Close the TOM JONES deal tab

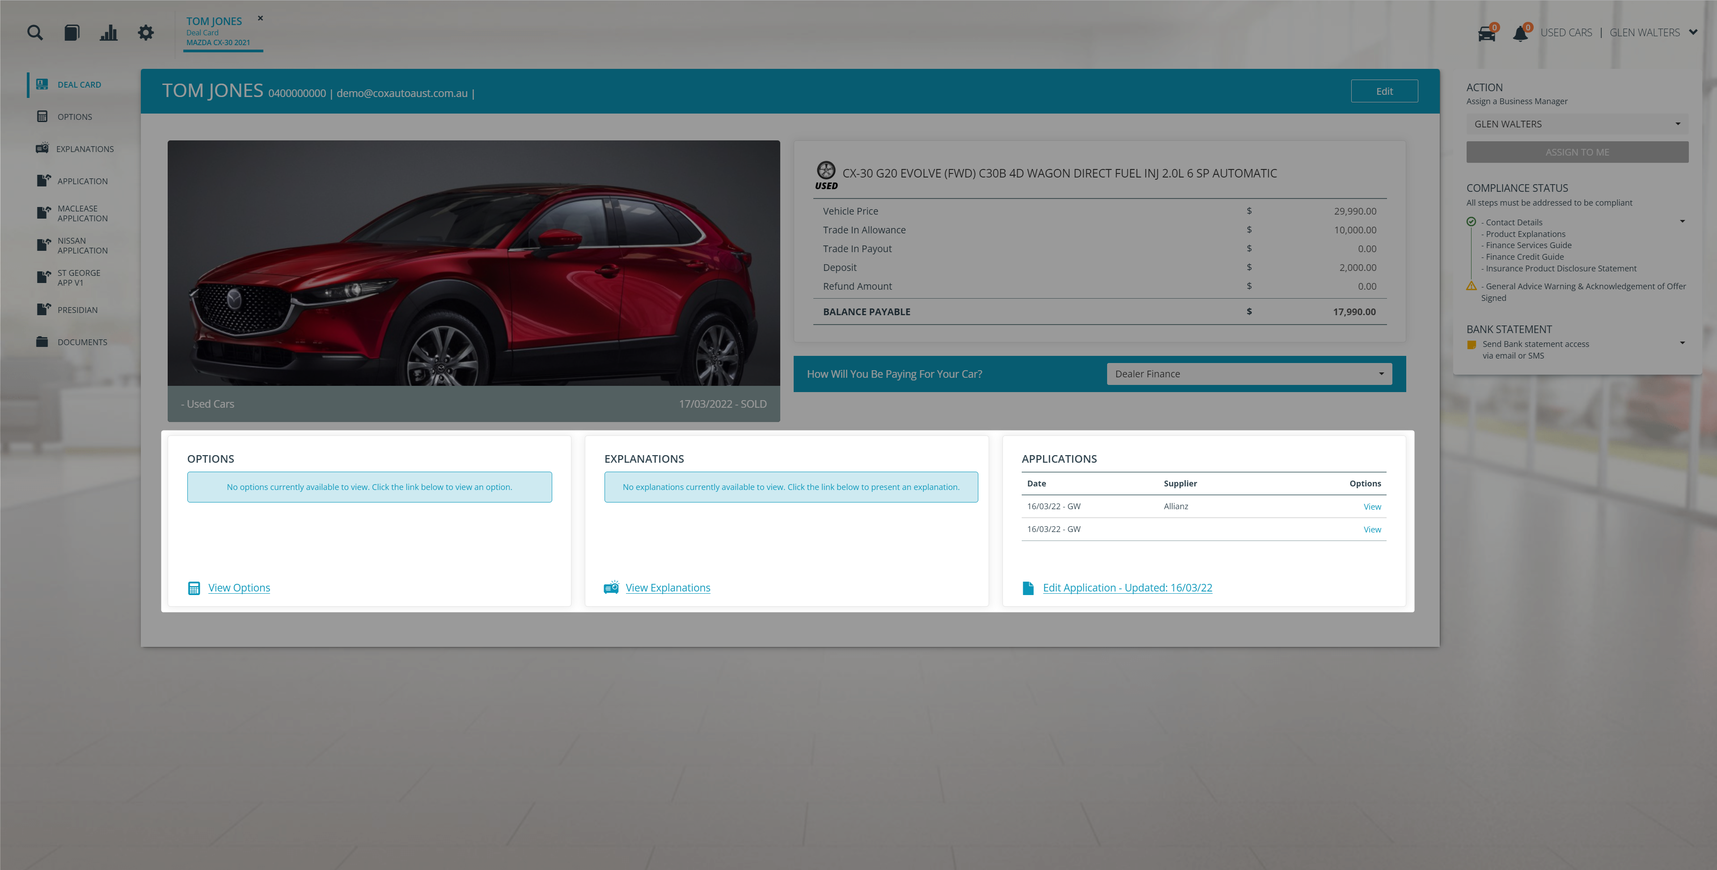261,18
